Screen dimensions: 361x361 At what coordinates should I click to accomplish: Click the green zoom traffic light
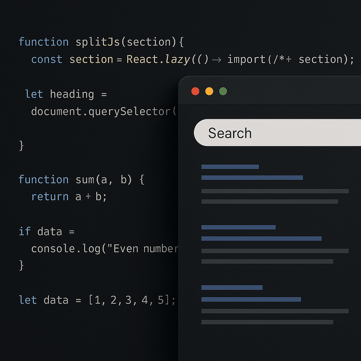pos(222,91)
